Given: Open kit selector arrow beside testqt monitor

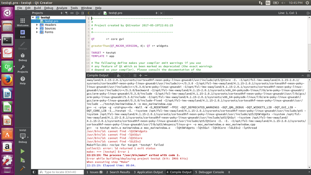Looking at the screenshot, I should pyautogui.click(x=28, y=137).
